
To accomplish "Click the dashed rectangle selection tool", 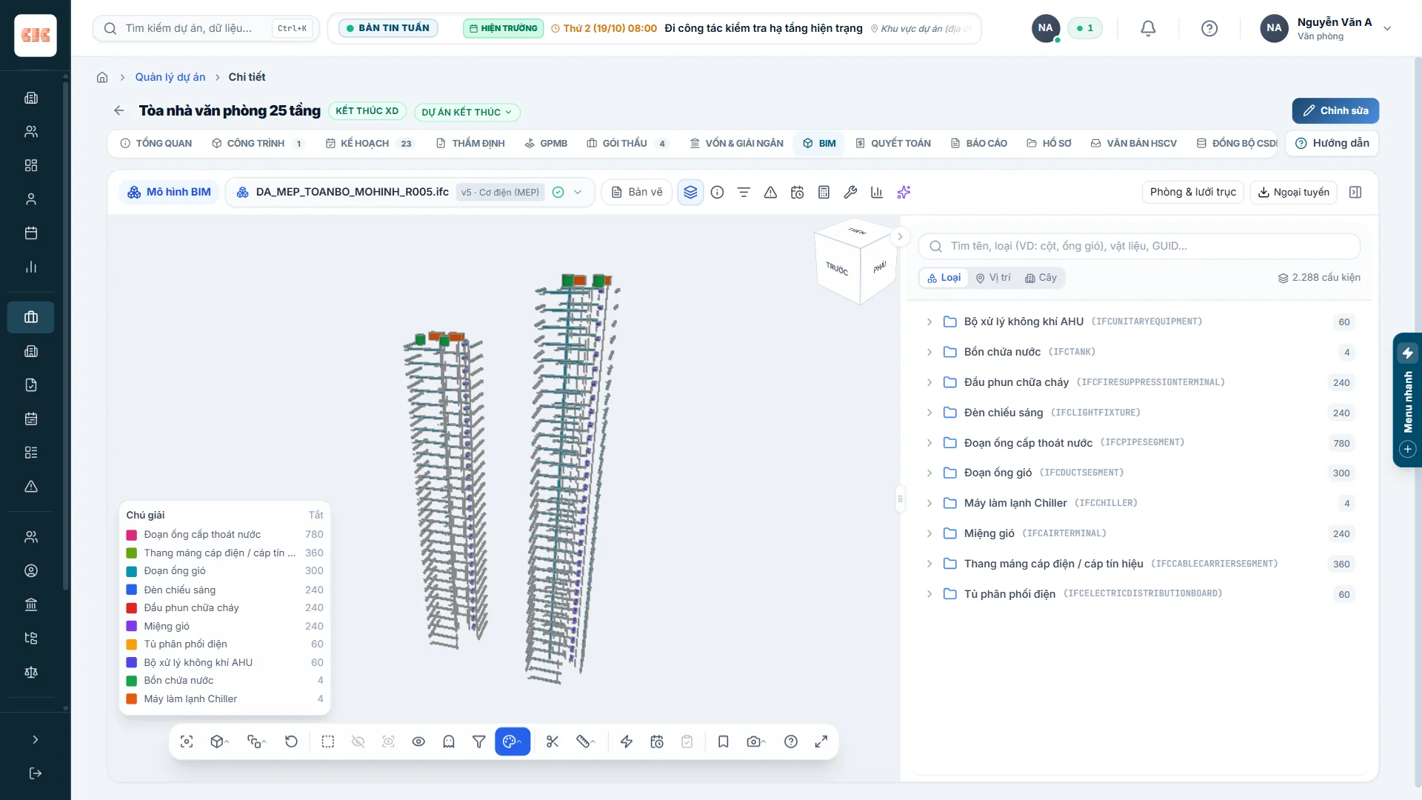I will (328, 741).
